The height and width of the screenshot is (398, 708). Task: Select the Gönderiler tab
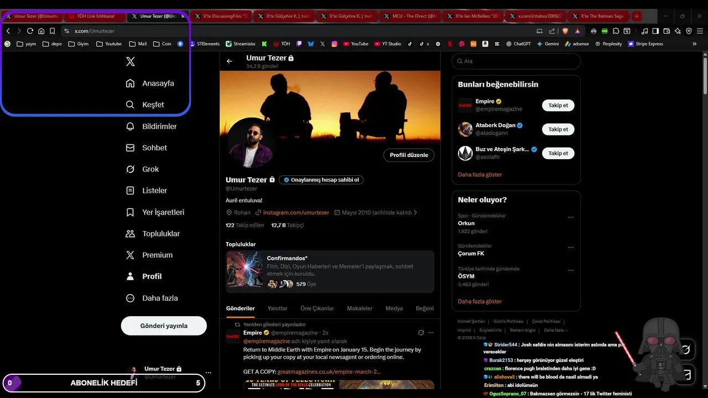(x=241, y=308)
